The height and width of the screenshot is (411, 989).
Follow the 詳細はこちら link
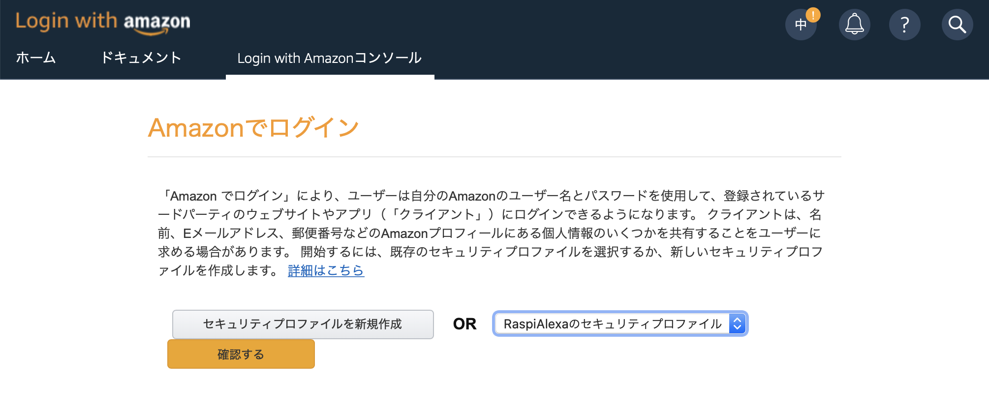pyautogui.click(x=326, y=270)
